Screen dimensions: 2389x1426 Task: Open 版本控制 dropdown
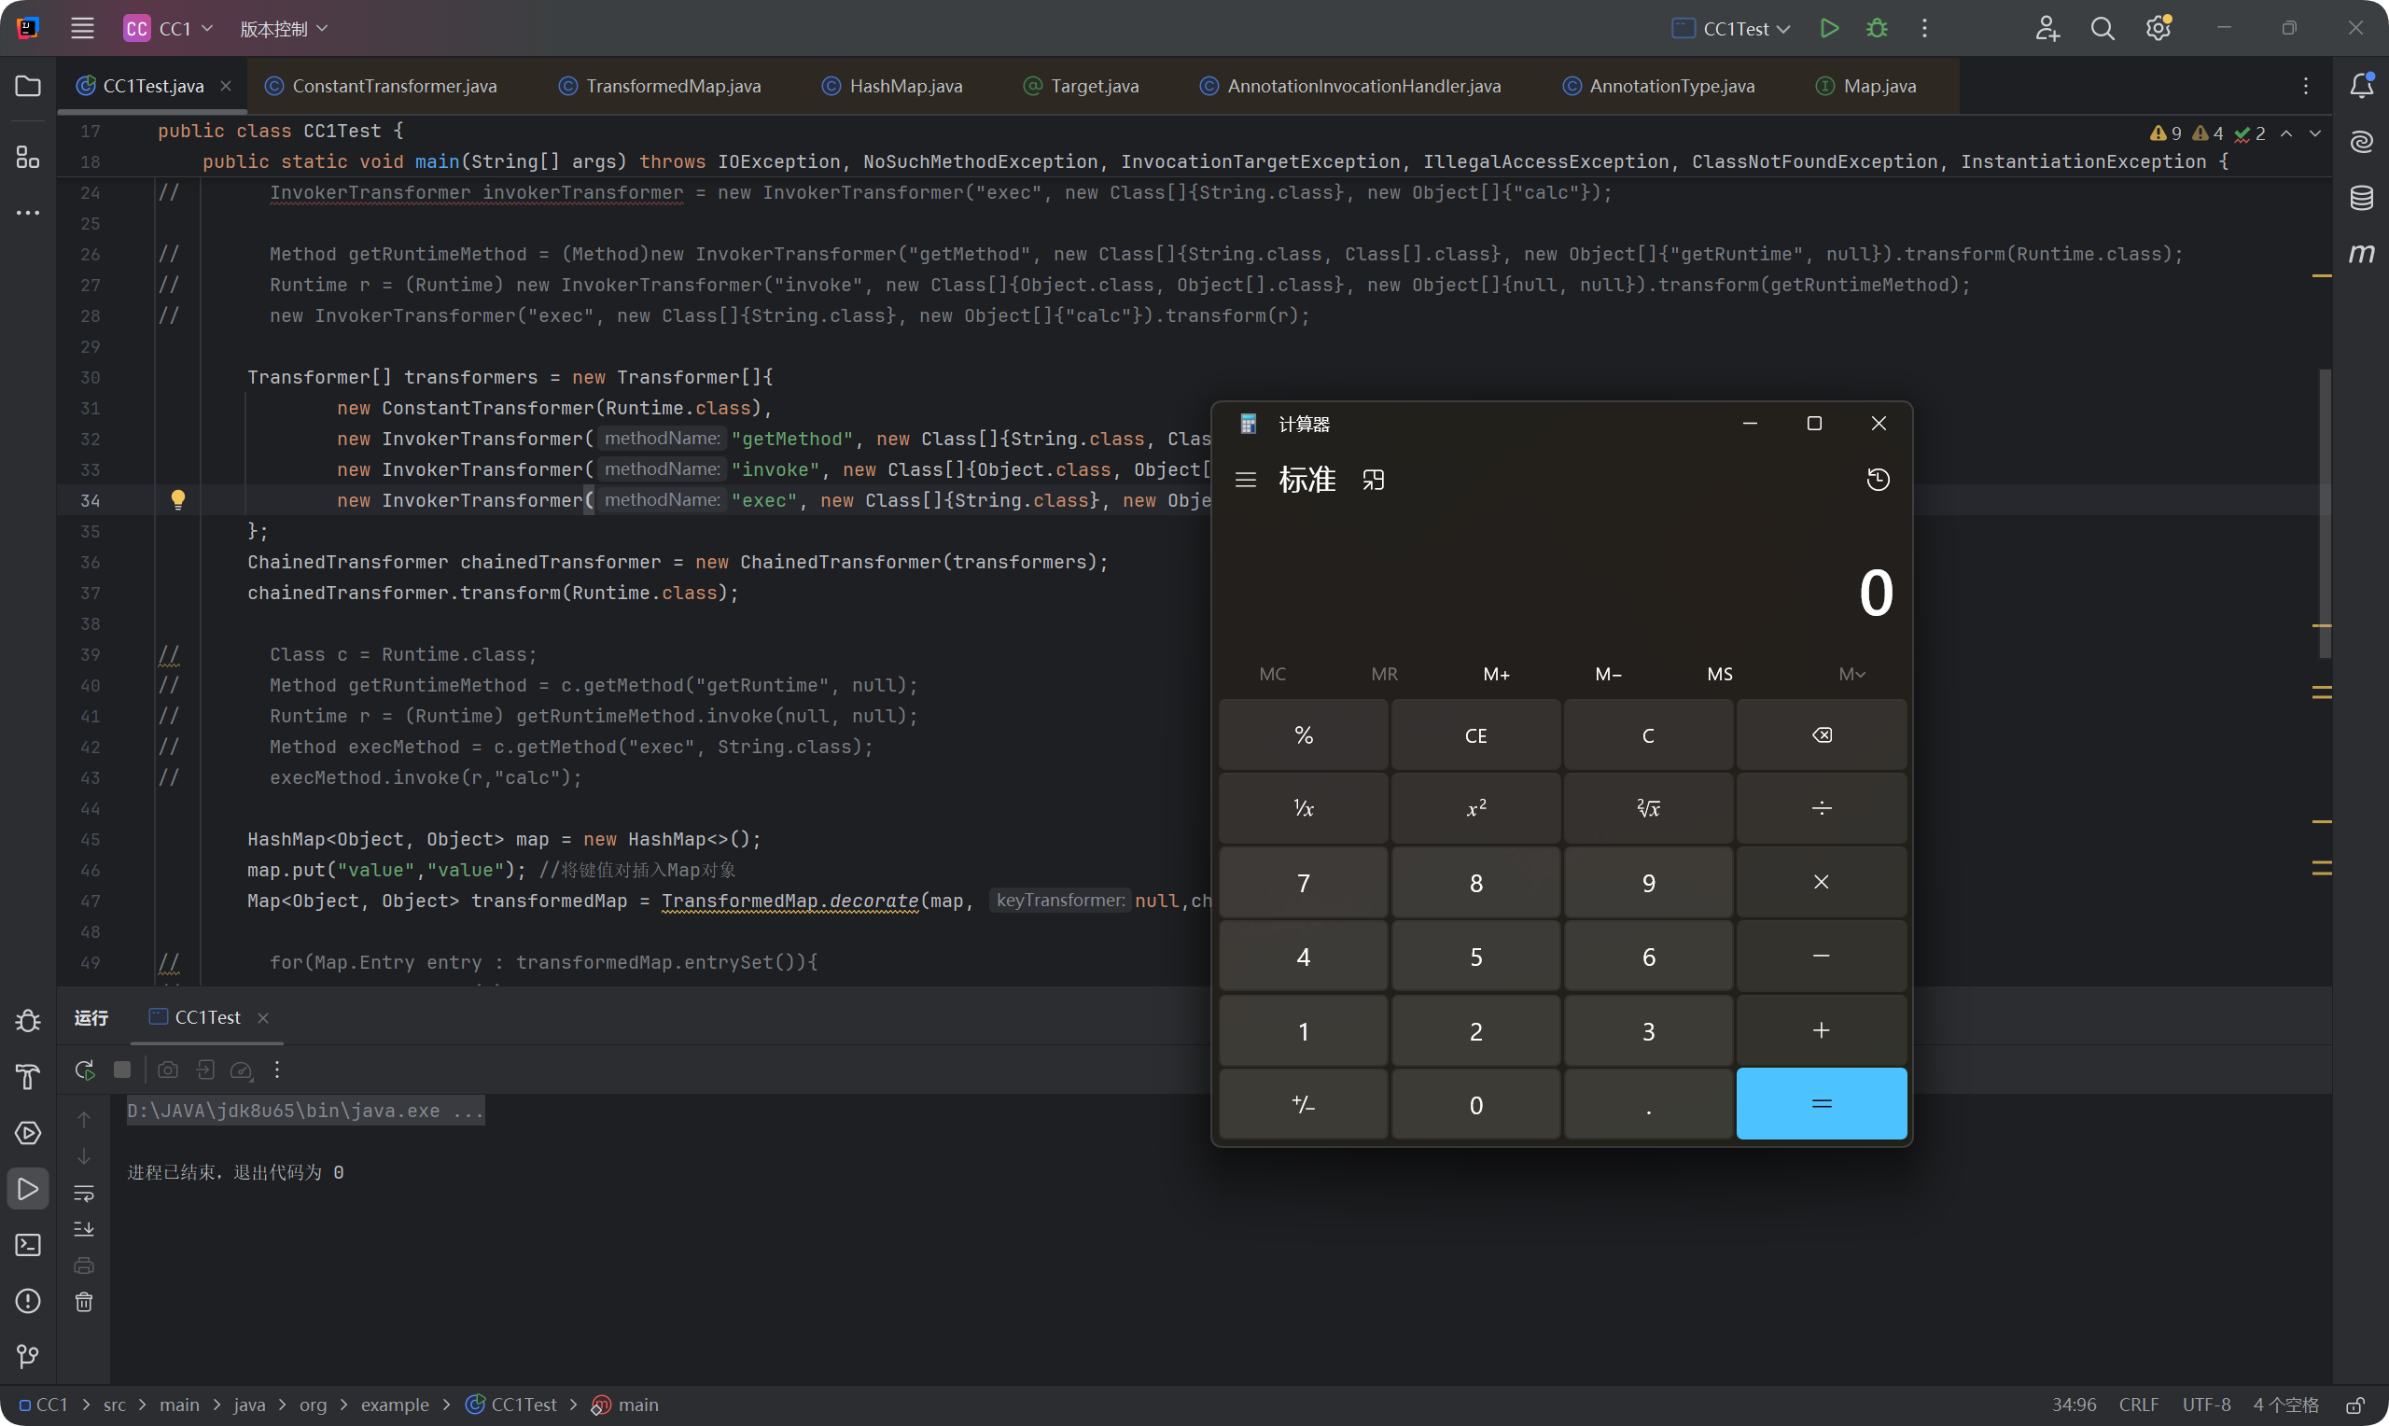[284, 29]
